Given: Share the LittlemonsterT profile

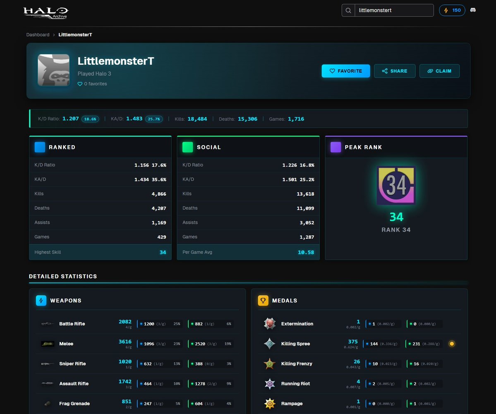Looking at the screenshot, I should [395, 71].
